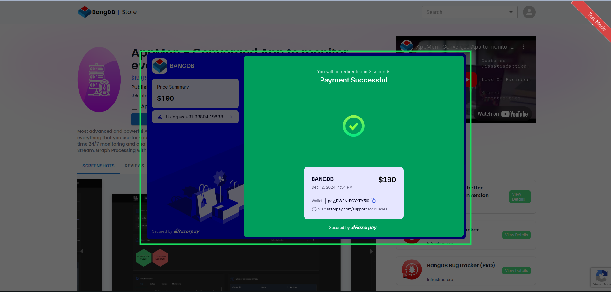This screenshot has width=611, height=292.
Task: Click Watch on YouTube button
Action: point(502,114)
